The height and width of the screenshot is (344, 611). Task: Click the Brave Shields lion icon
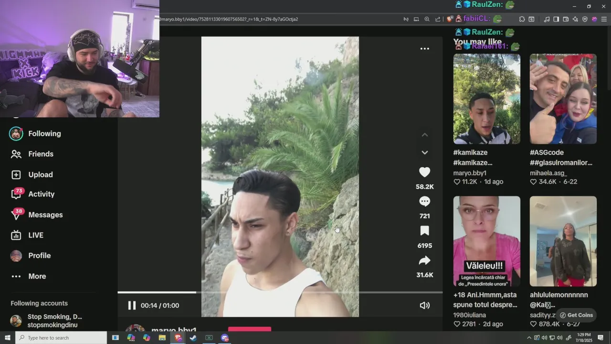click(450, 19)
